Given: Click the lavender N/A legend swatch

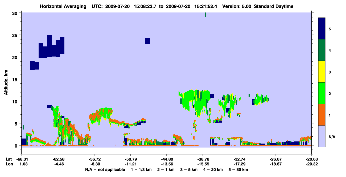Looking at the screenshot, I should pos(322,136).
